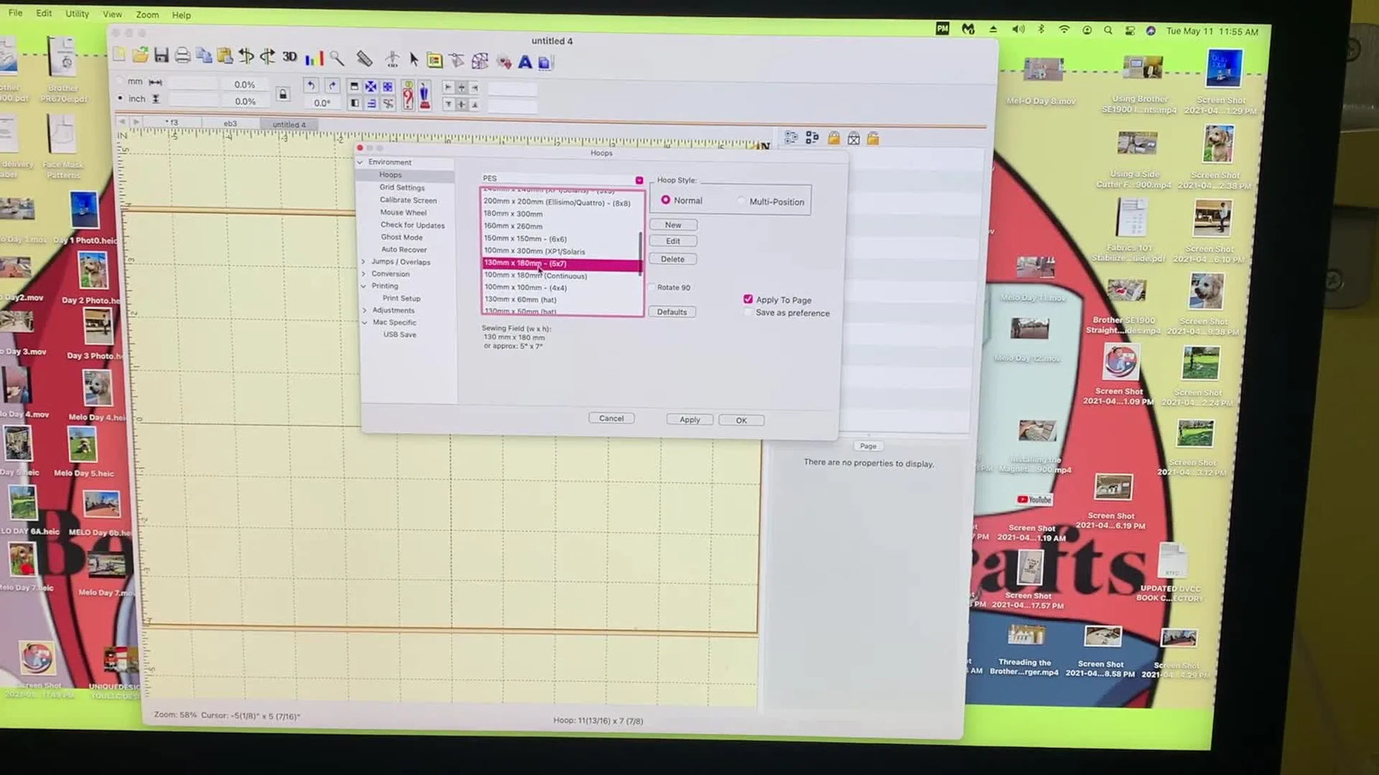Open the Zoom menu

pyautogui.click(x=147, y=15)
